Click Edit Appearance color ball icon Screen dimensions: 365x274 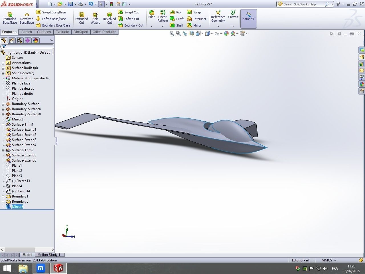click(x=226, y=34)
